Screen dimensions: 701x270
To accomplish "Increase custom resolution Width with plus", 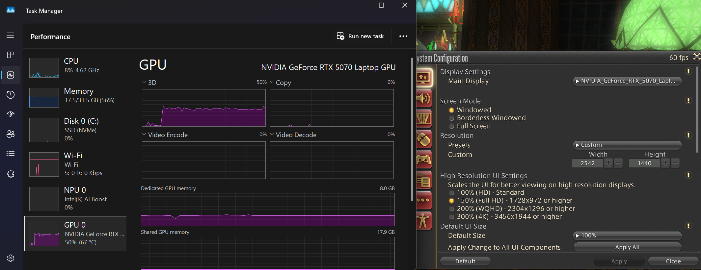I will (x=608, y=163).
